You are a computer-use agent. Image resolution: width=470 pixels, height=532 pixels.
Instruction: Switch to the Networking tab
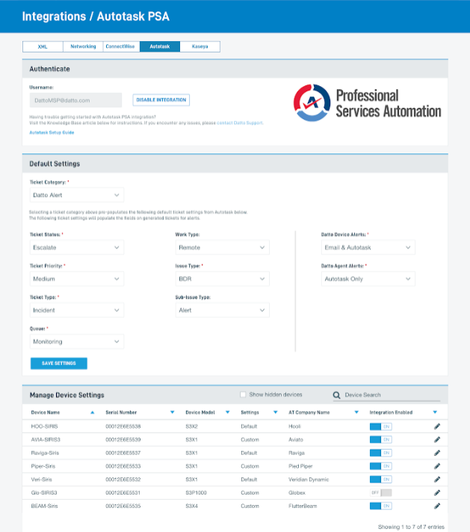point(83,46)
